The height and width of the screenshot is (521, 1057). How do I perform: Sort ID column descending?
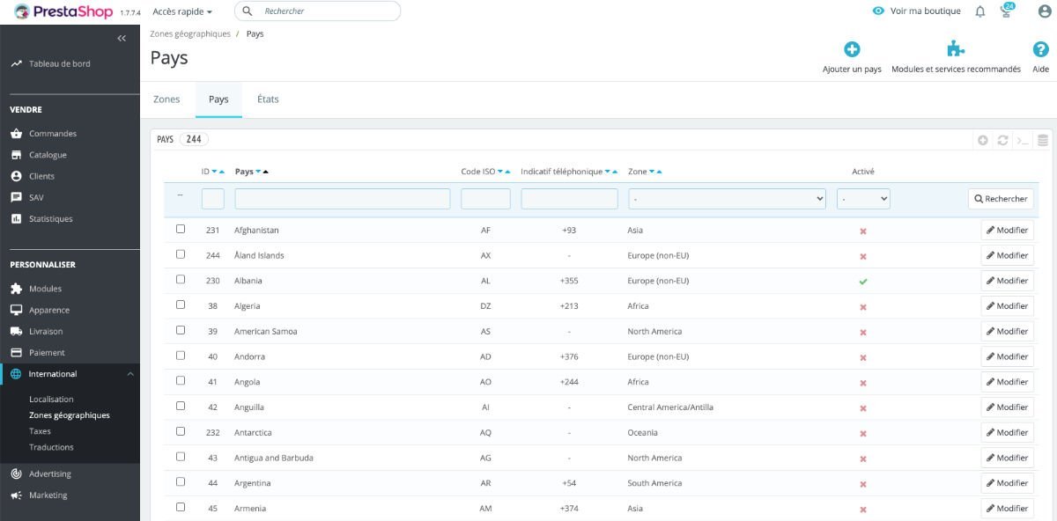[214, 172]
